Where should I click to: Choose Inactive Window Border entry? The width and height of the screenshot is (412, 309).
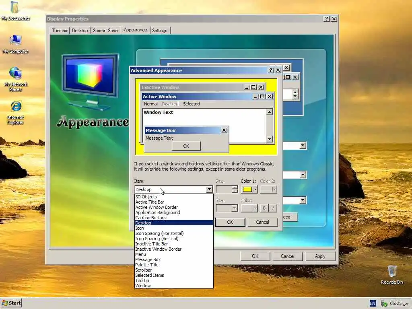click(x=174, y=249)
